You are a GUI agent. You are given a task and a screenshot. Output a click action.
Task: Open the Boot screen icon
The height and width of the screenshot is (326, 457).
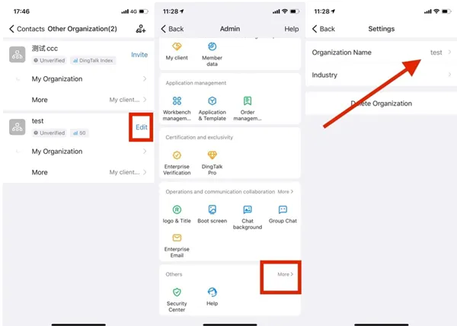(x=213, y=209)
